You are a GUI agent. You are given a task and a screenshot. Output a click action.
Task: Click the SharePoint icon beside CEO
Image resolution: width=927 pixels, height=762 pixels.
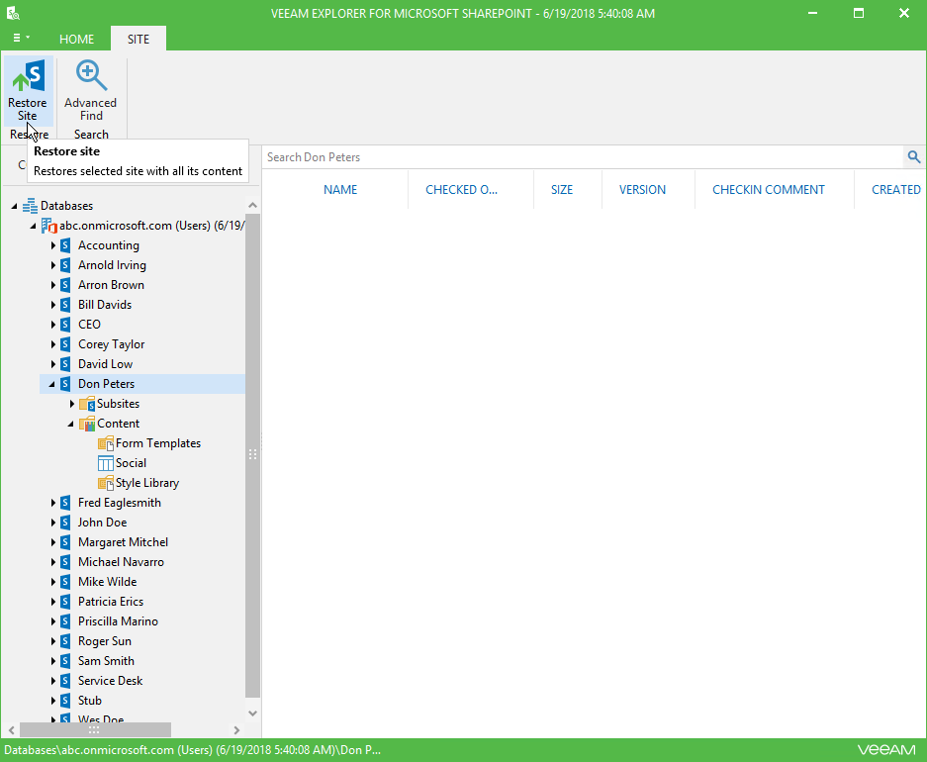point(65,325)
